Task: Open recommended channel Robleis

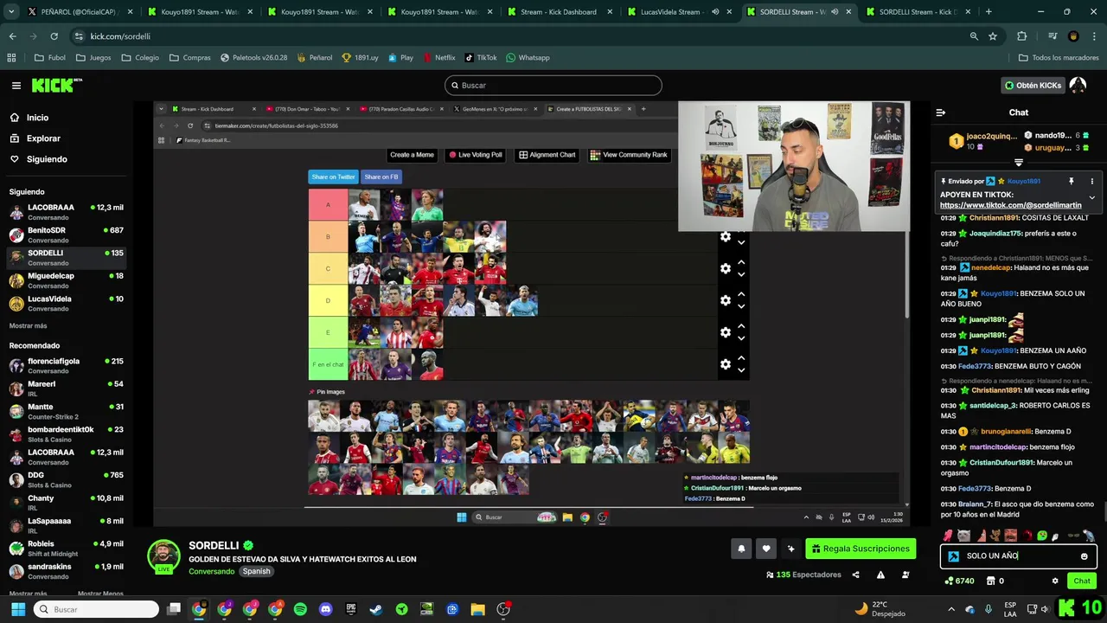Action: point(67,549)
